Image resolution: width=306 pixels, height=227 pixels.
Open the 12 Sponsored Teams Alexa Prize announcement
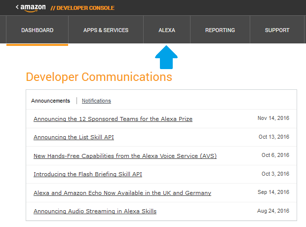(113, 119)
